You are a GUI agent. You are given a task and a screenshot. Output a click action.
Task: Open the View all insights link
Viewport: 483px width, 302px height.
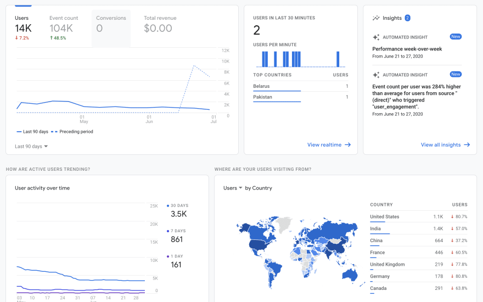pos(446,145)
